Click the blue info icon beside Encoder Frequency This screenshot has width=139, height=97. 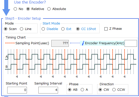83,43
